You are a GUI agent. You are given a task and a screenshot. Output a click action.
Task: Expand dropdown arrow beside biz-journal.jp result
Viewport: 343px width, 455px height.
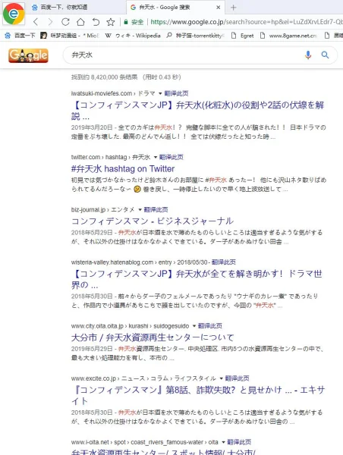[x=140, y=209]
